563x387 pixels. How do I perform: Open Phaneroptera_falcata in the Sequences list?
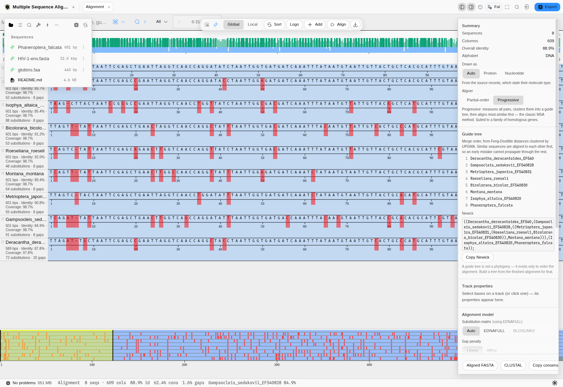coord(48,47)
